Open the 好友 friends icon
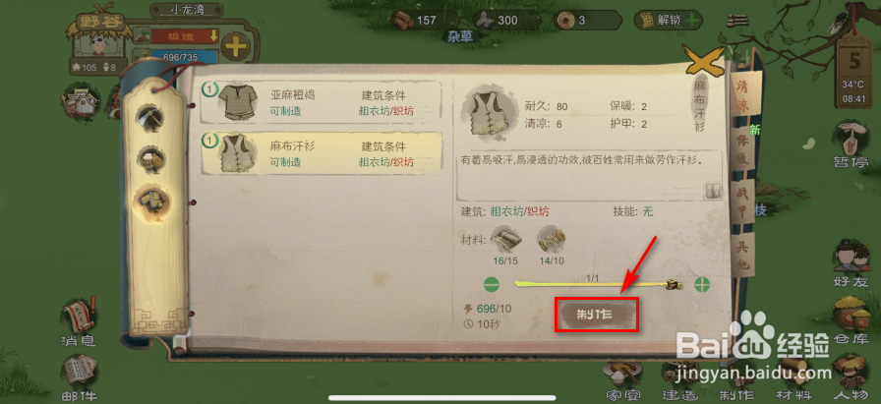This screenshot has width=881, height=404. (852, 264)
